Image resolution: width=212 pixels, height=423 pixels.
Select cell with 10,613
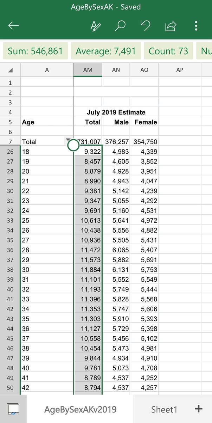[x=88, y=221]
